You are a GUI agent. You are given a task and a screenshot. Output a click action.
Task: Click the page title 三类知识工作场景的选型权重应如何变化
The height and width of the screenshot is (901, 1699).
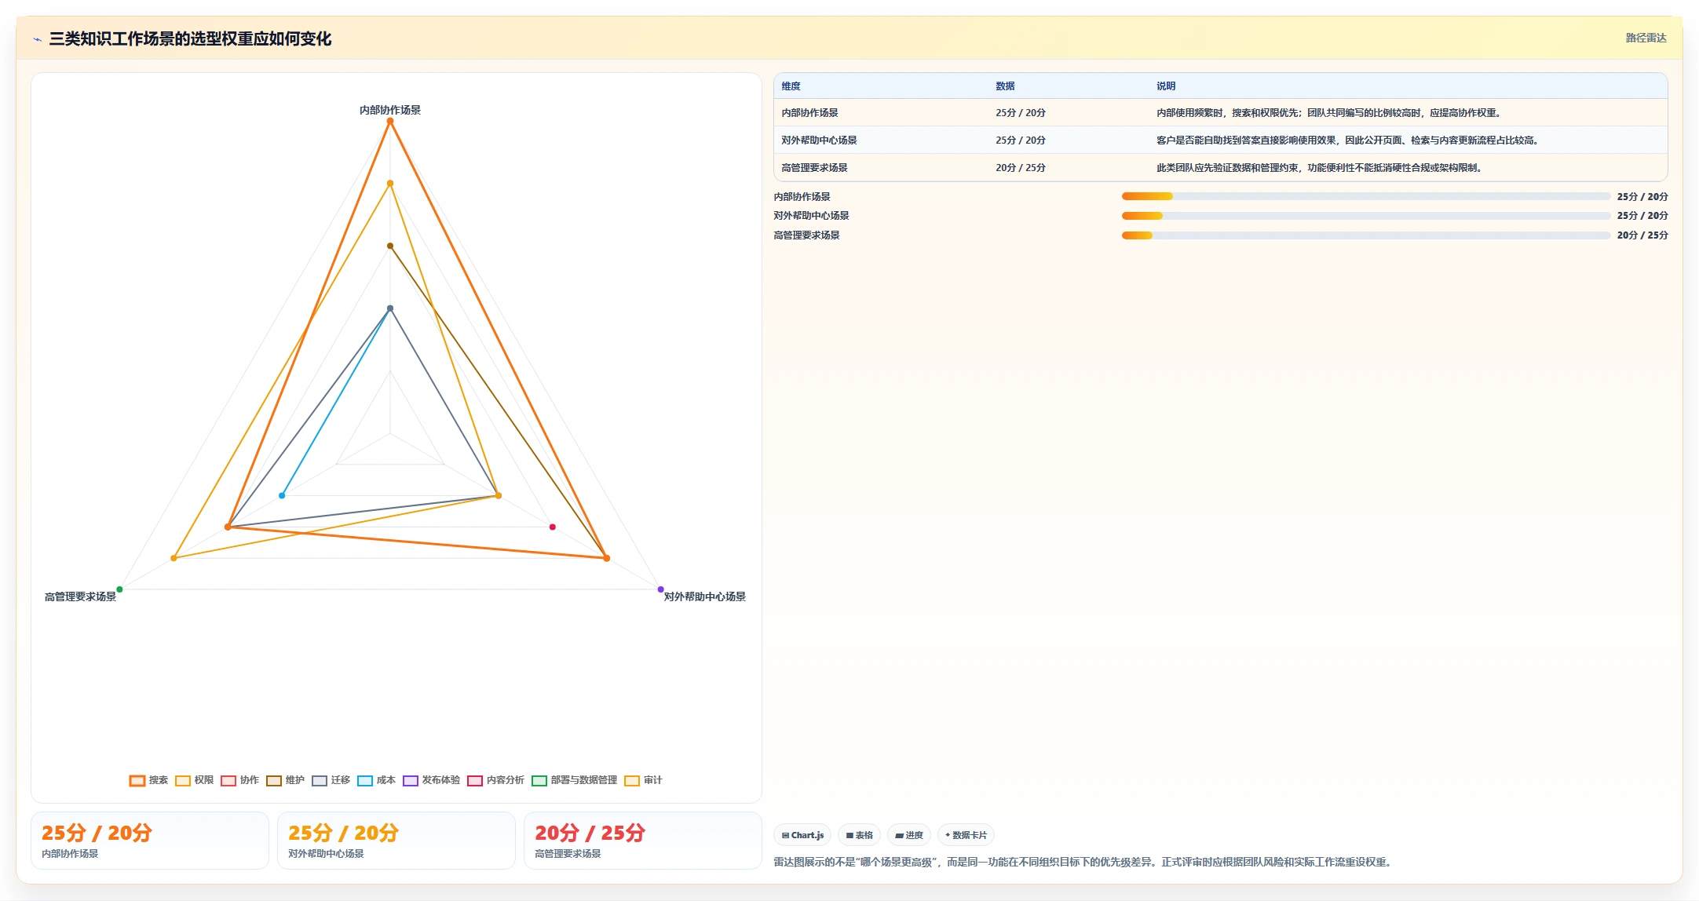pos(190,38)
